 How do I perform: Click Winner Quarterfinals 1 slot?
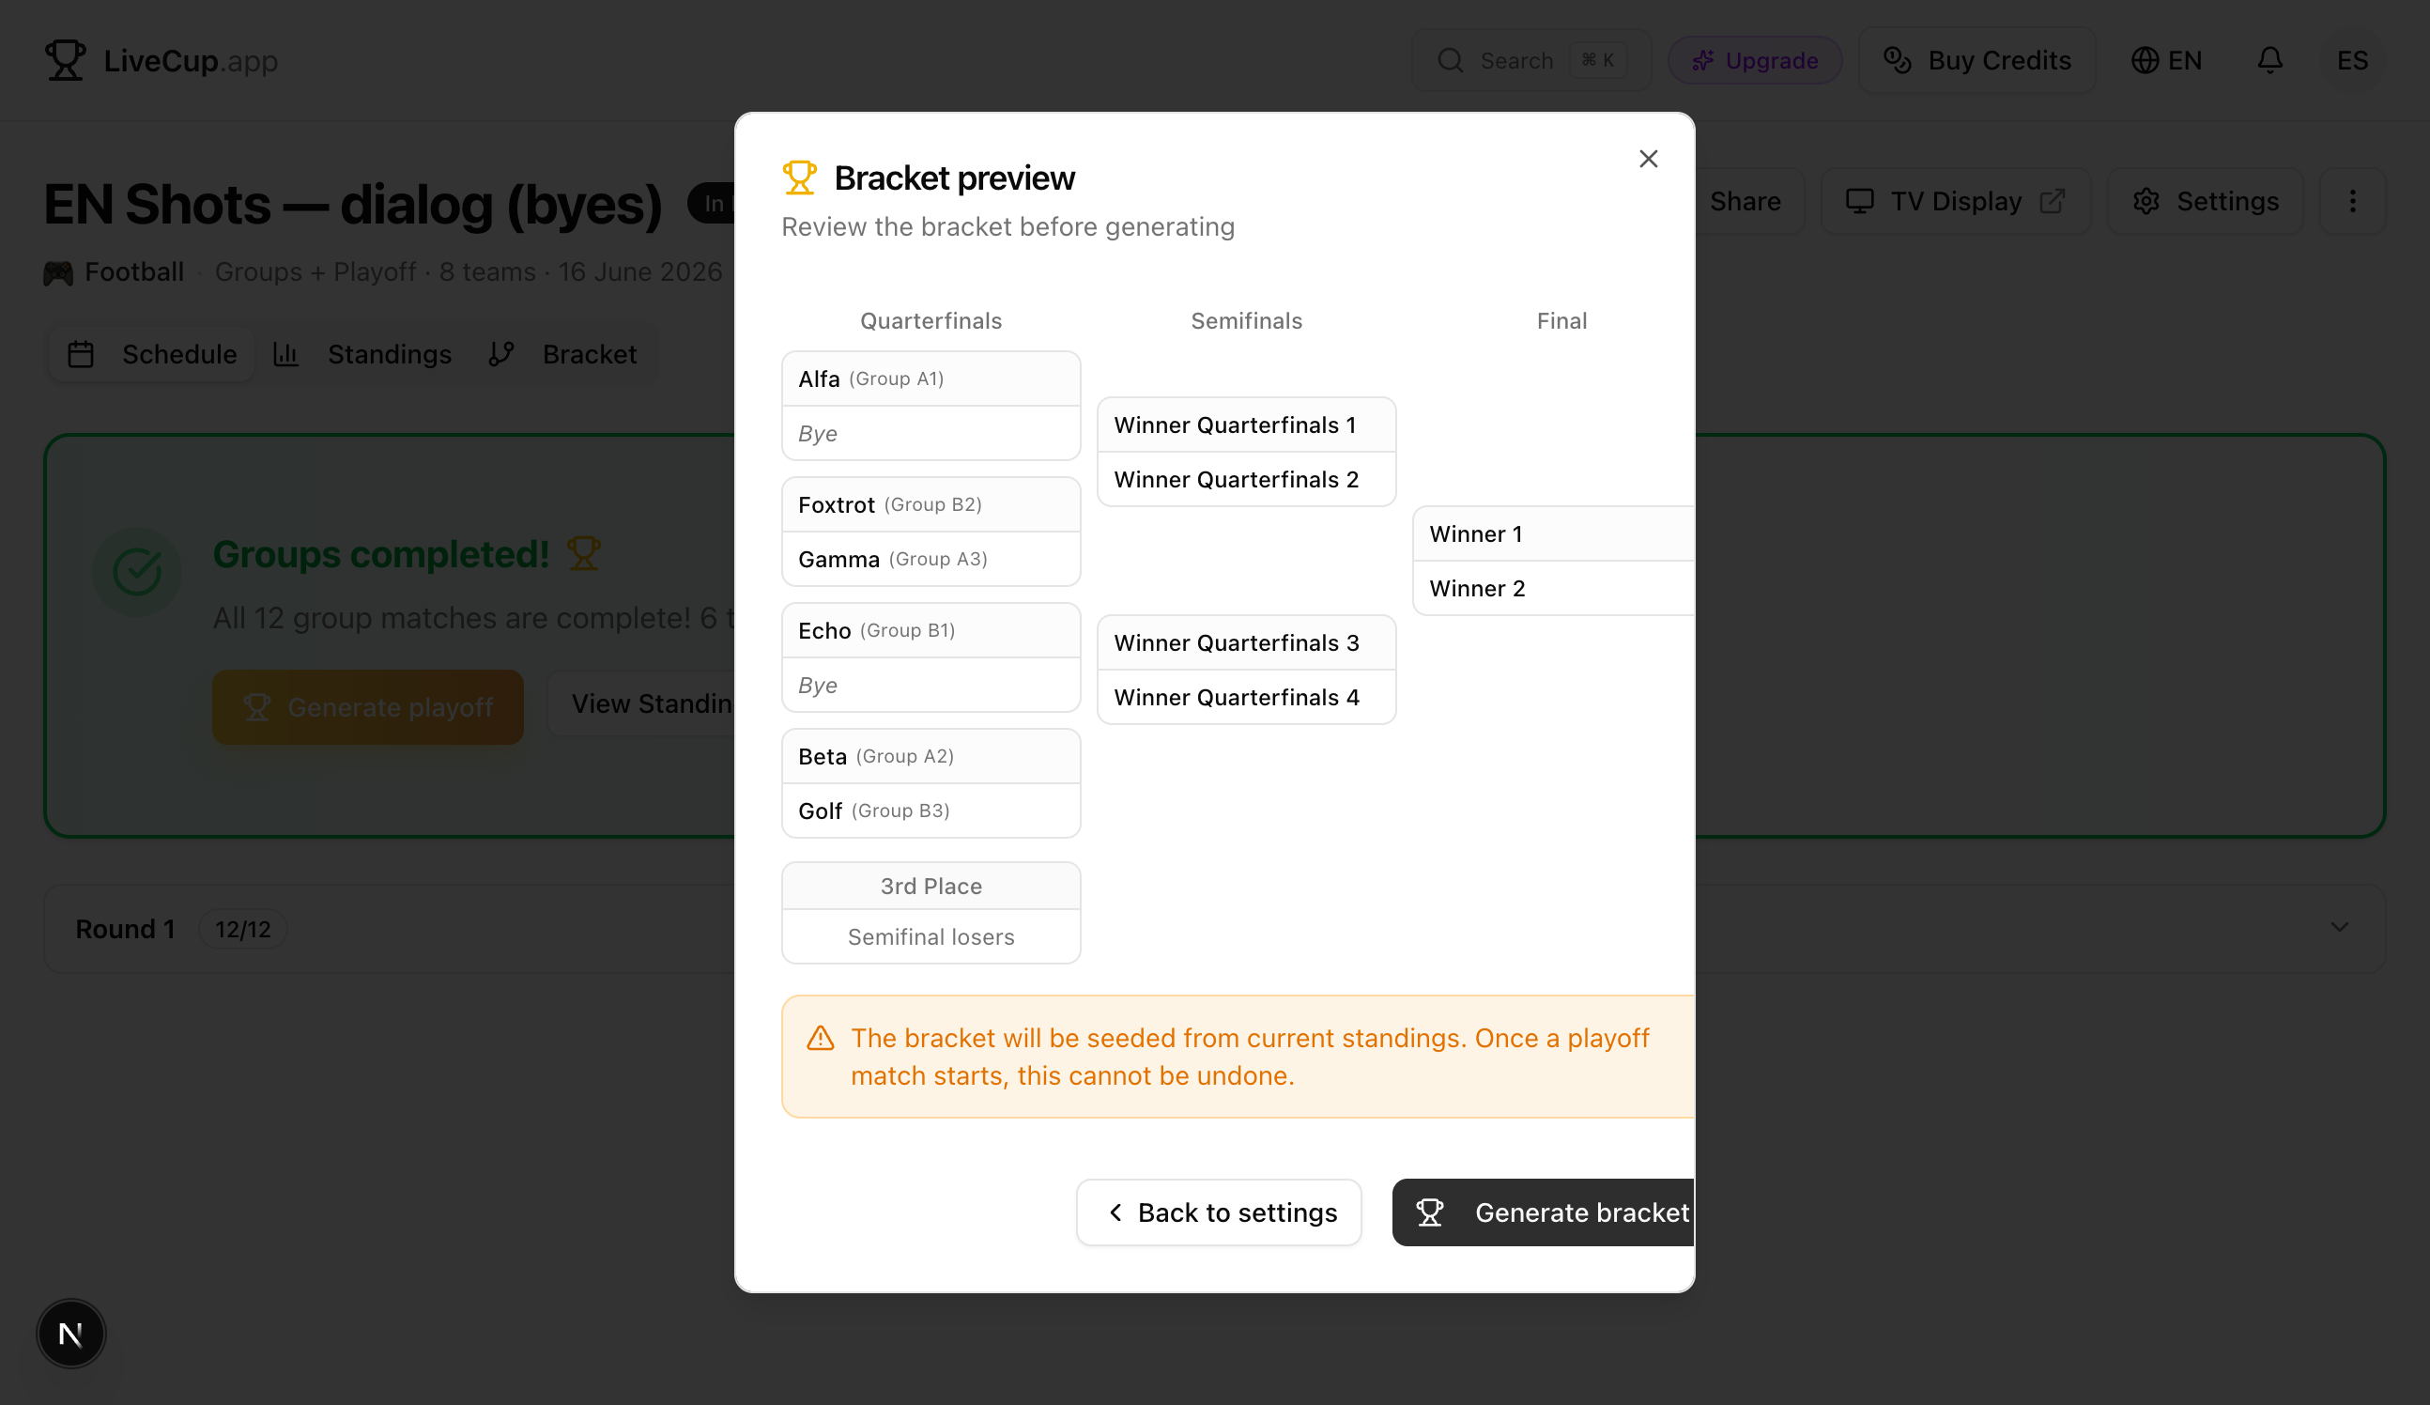click(1246, 425)
